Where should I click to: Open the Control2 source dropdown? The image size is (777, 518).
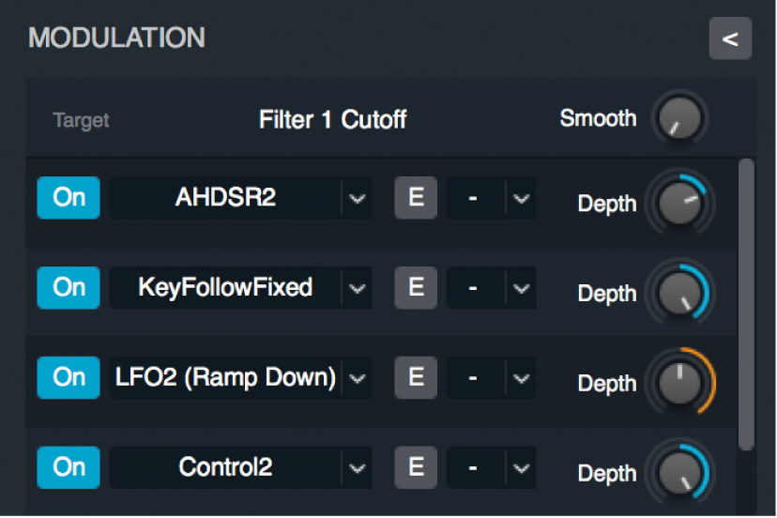(x=357, y=468)
